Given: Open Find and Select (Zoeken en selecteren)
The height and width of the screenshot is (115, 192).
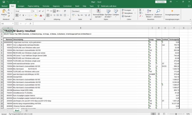Looking at the screenshot, I should pos(158,13).
